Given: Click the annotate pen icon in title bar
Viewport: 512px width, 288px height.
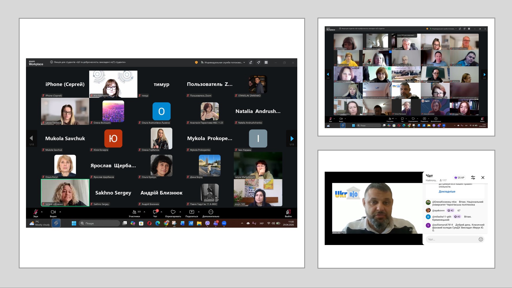Looking at the screenshot, I should click(251, 62).
